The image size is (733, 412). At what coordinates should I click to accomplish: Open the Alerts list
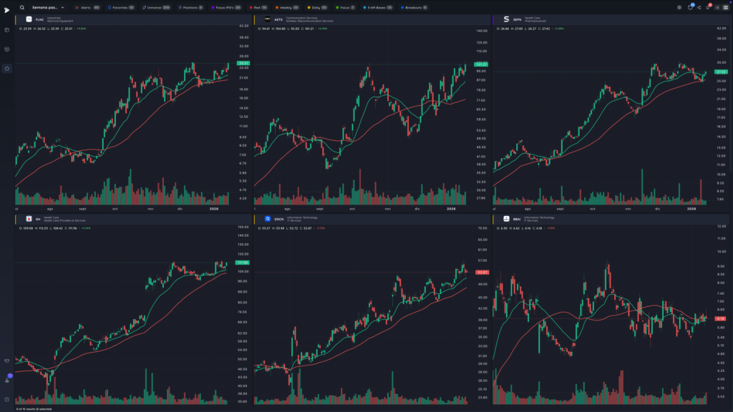[x=87, y=7]
